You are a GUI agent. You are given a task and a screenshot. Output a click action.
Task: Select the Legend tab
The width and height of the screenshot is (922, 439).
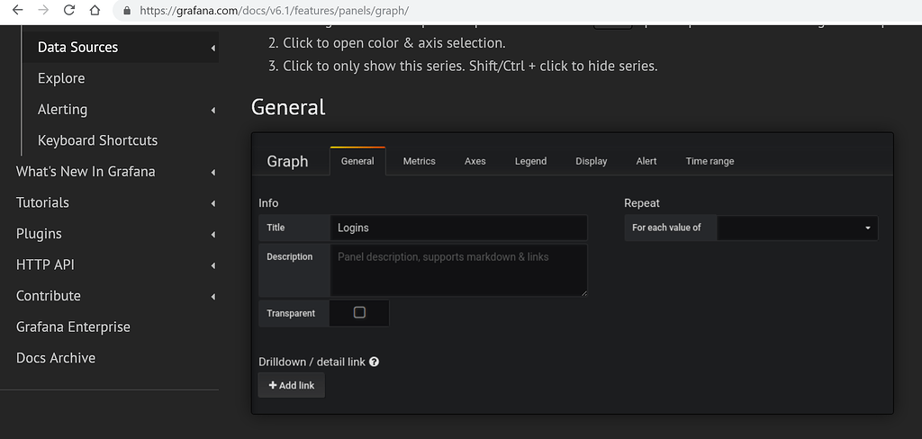click(530, 161)
